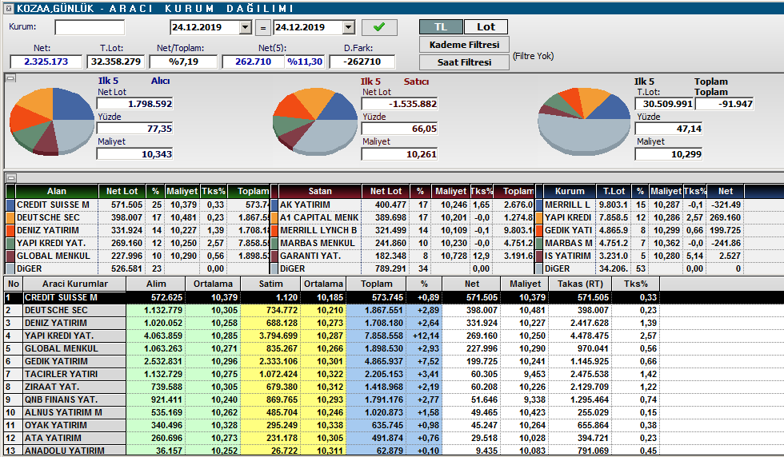This screenshot has width=784, height=457.
Task: Click the start date field 24.12.2019
Action: click(x=205, y=27)
